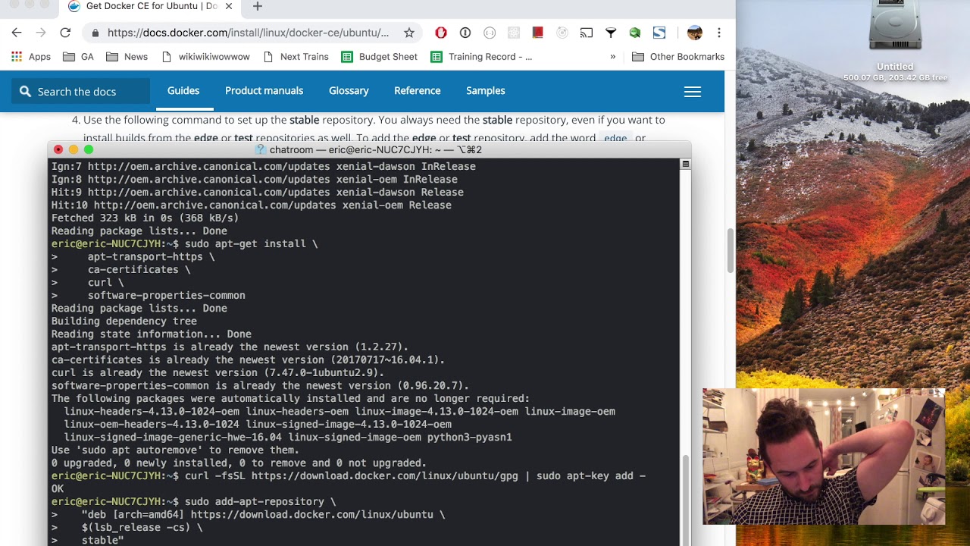Click the terminal window scrollbar thumb

685,500
